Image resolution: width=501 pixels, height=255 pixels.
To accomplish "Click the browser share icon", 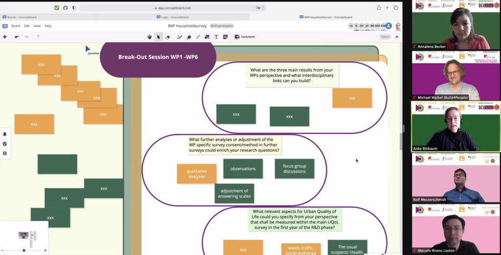I will [379, 8].
